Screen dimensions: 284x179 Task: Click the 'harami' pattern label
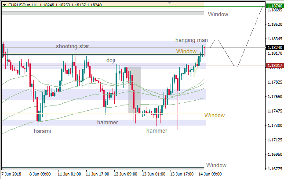(x=43, y=131)
